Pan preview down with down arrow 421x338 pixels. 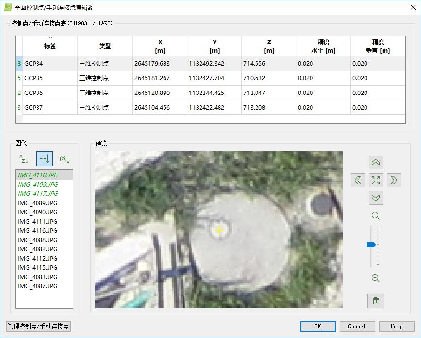click(x=376, y=198)
